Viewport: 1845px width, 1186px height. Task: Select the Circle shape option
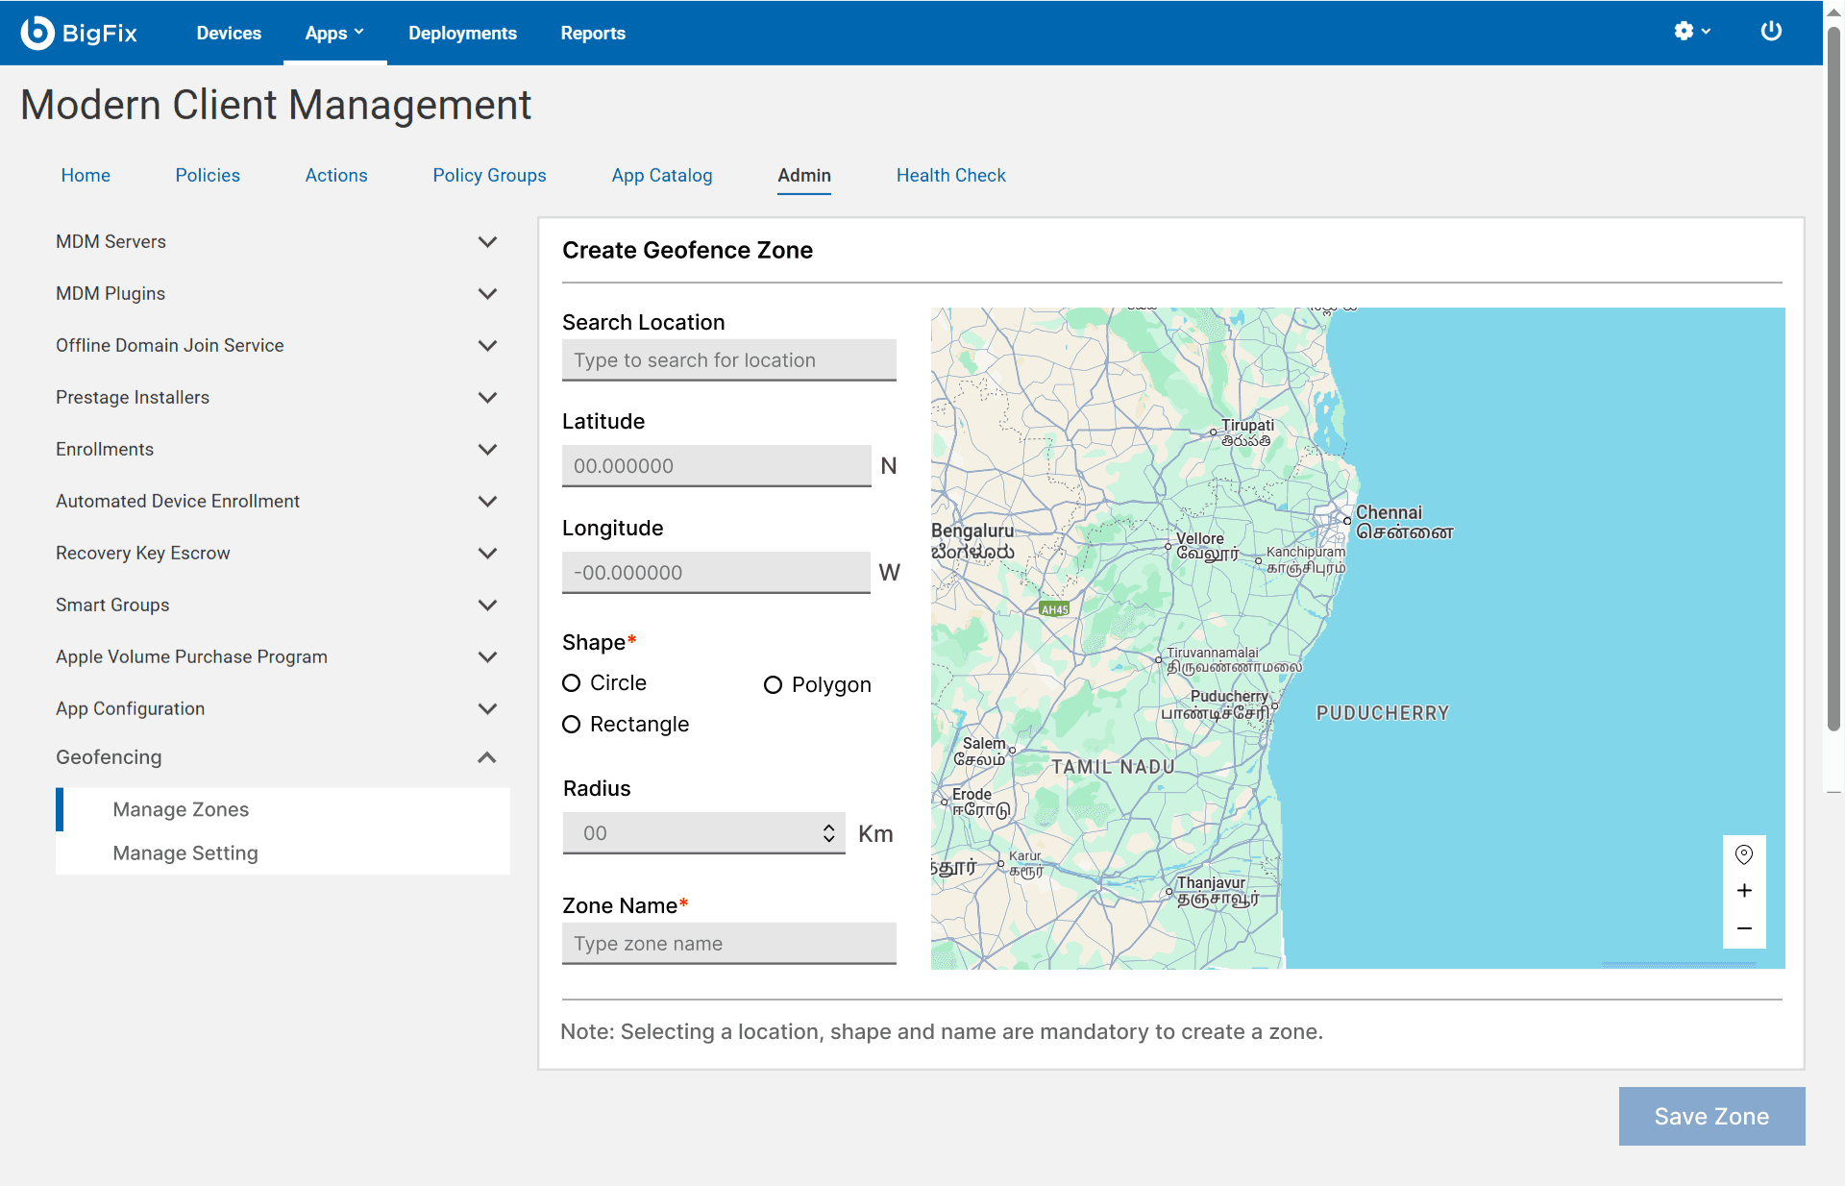tap(572, 683)
